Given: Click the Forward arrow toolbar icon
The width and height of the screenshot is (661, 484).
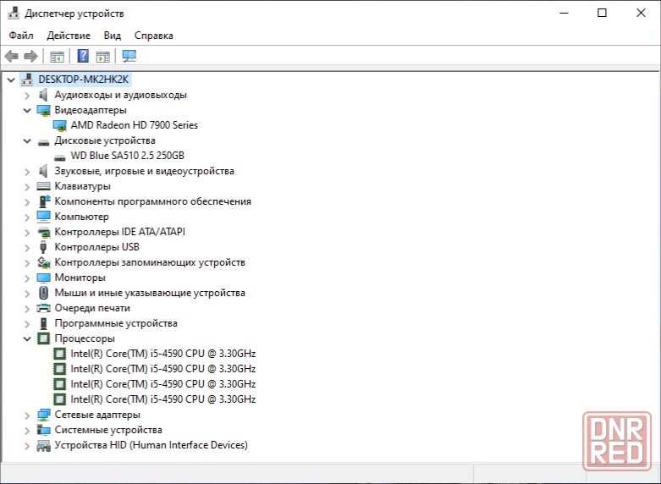Looking at the screenshot, I should (30, 56).
